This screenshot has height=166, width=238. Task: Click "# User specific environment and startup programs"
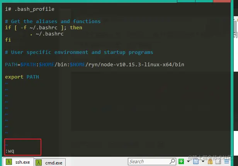pos(79,52)
